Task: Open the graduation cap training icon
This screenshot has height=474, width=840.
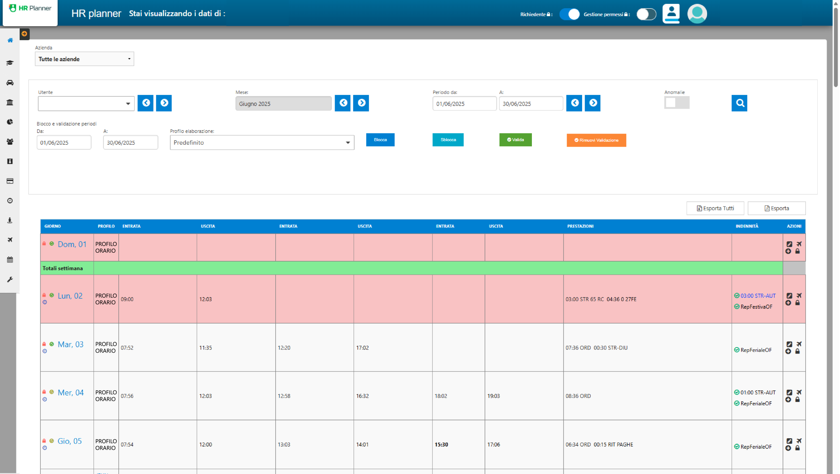Action: (x=10, y=63)
